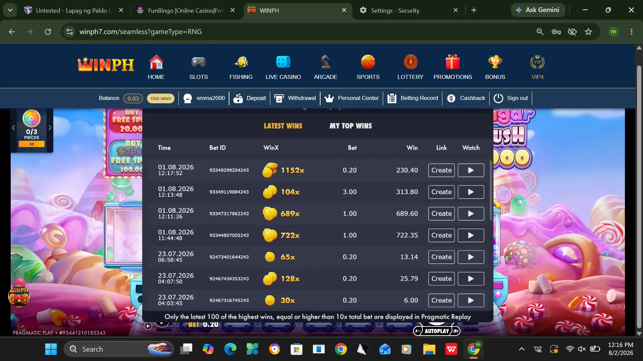This screenshot has height=361, width=643.
Task: Open a new browser tab
Action: tap(474, 10)
